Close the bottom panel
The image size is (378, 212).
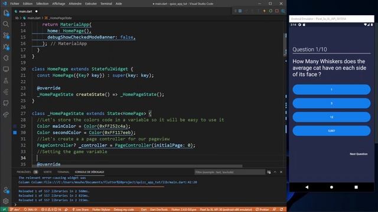pyautogui.click(x=281, y=172)
